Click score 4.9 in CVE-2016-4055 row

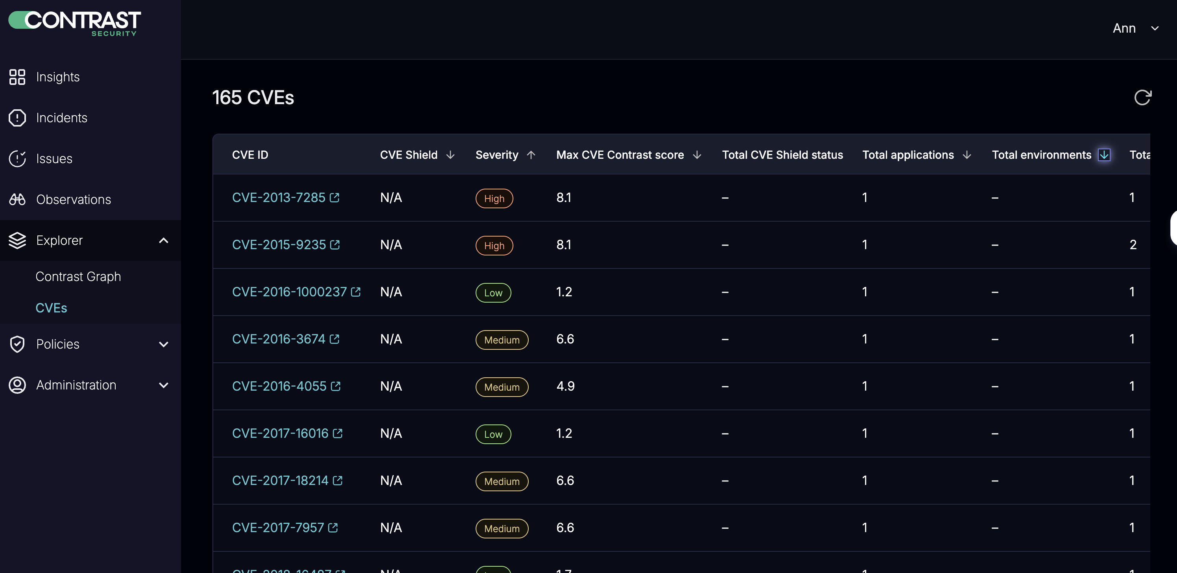tap(566, 386)
